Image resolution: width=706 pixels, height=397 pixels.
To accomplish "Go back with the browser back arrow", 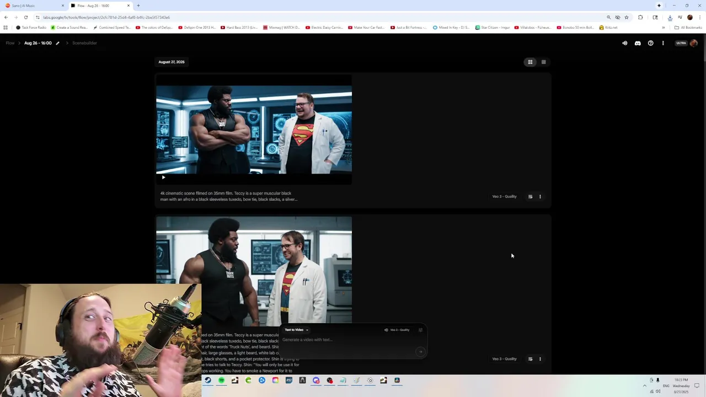I will 6,17.
